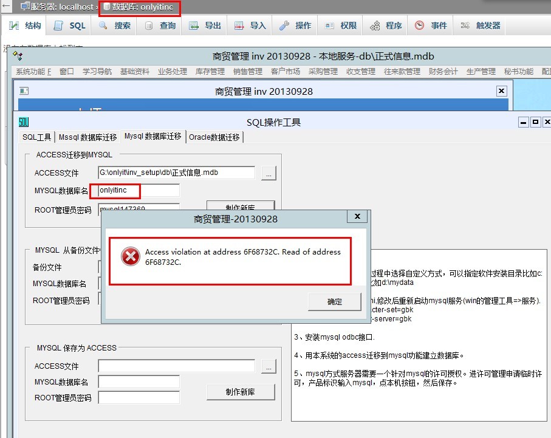Open the 结构 (Structure) tab in phpMyAdmin
The image size is (551, 438).
[x=26, y=26]
